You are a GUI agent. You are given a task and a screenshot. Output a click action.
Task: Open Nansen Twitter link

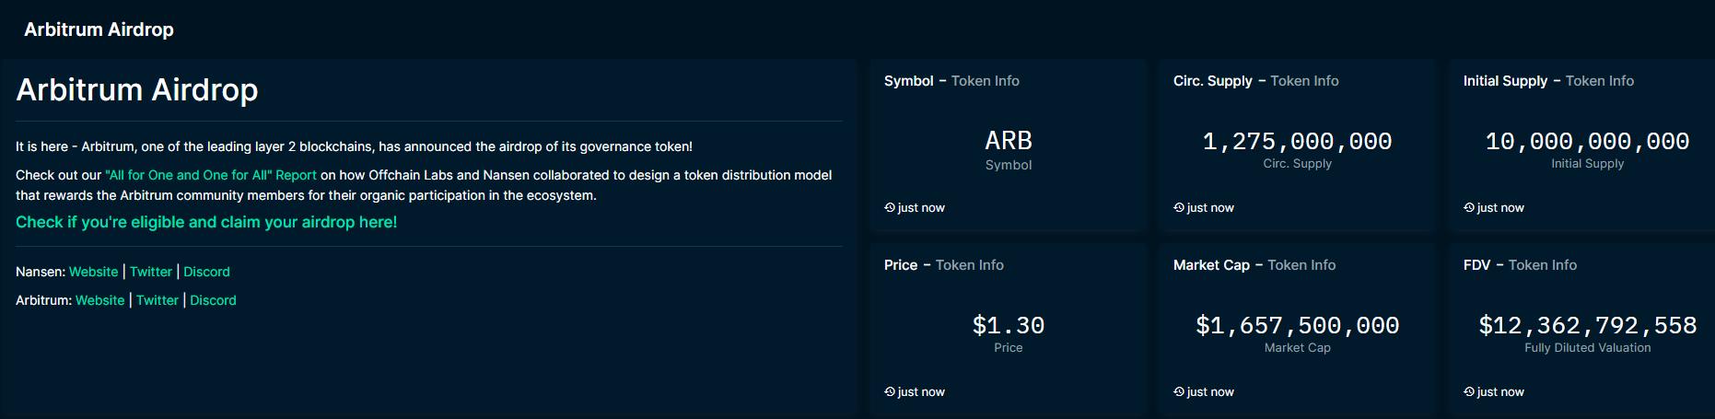(x=151, y=272)
